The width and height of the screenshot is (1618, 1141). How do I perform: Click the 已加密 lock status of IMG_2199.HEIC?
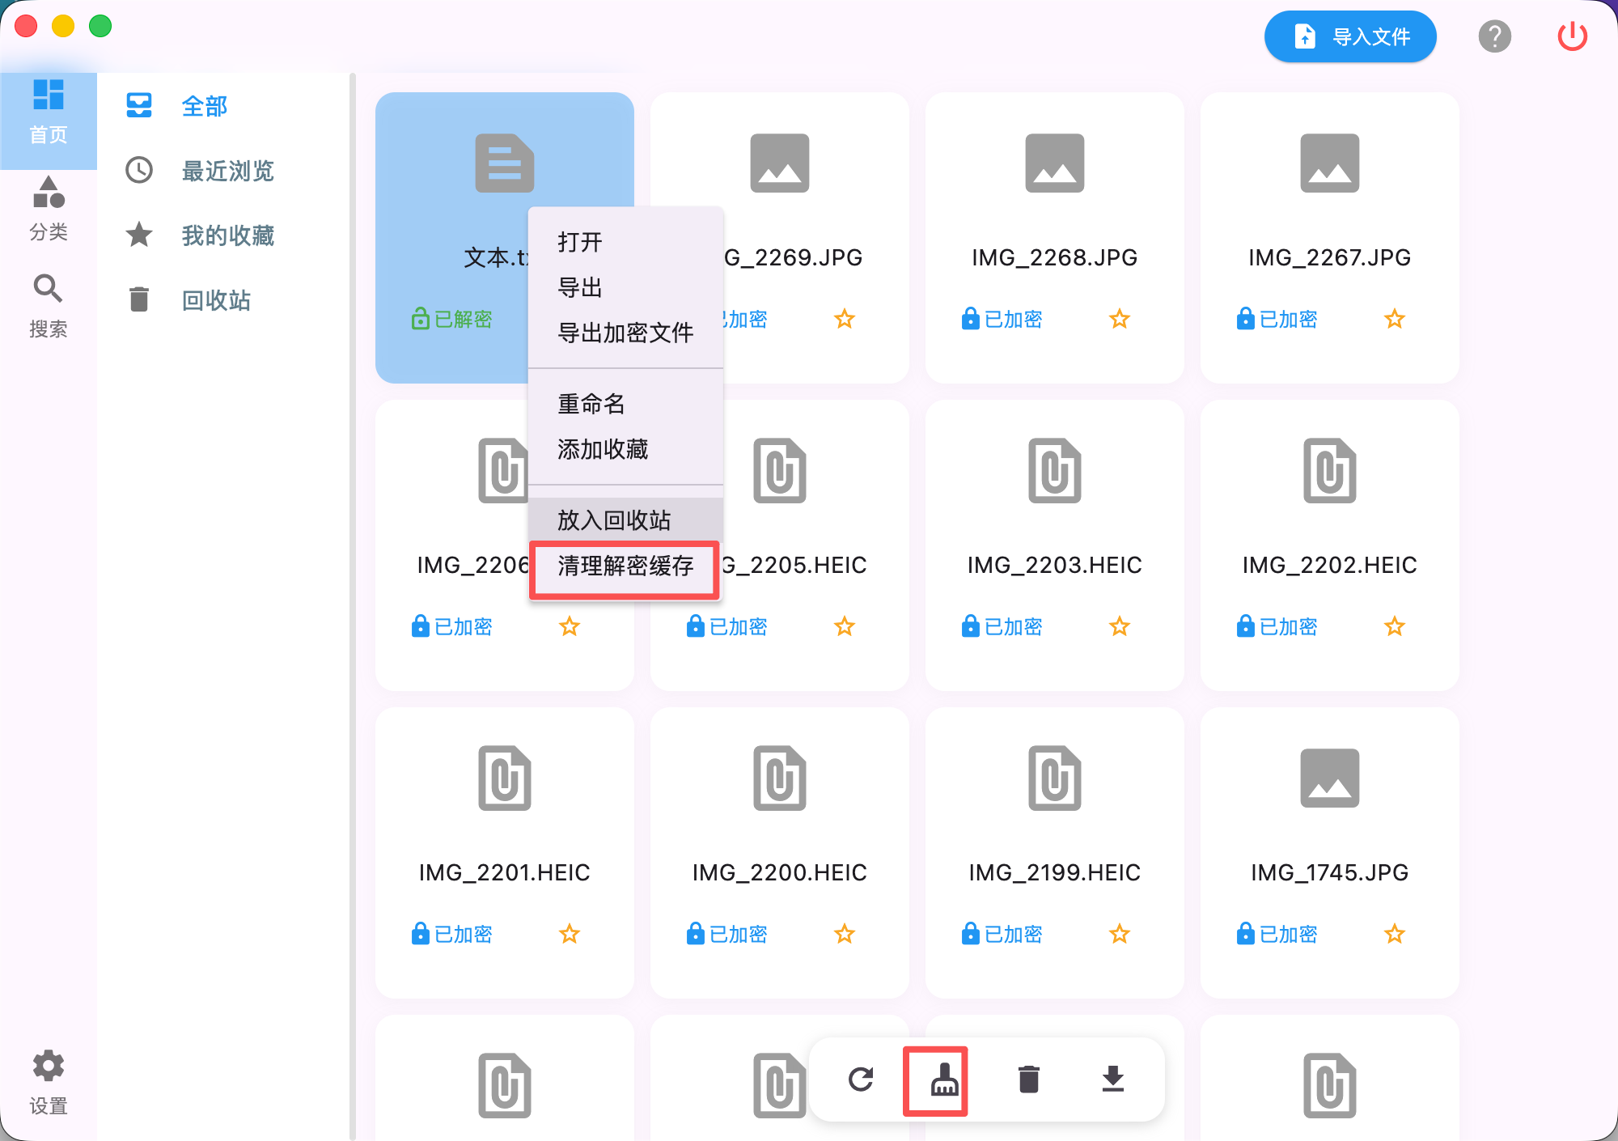pos(1002,934)
